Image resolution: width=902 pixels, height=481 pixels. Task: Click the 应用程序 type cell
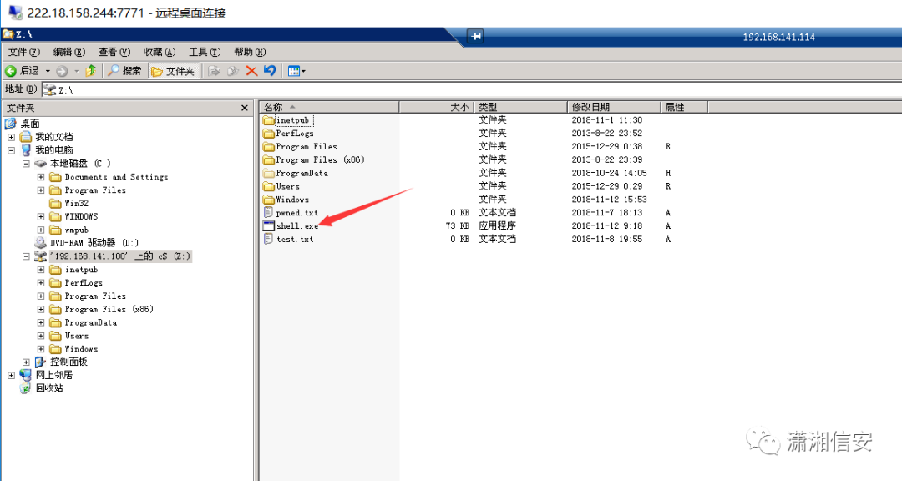click(x=497, y=226)
